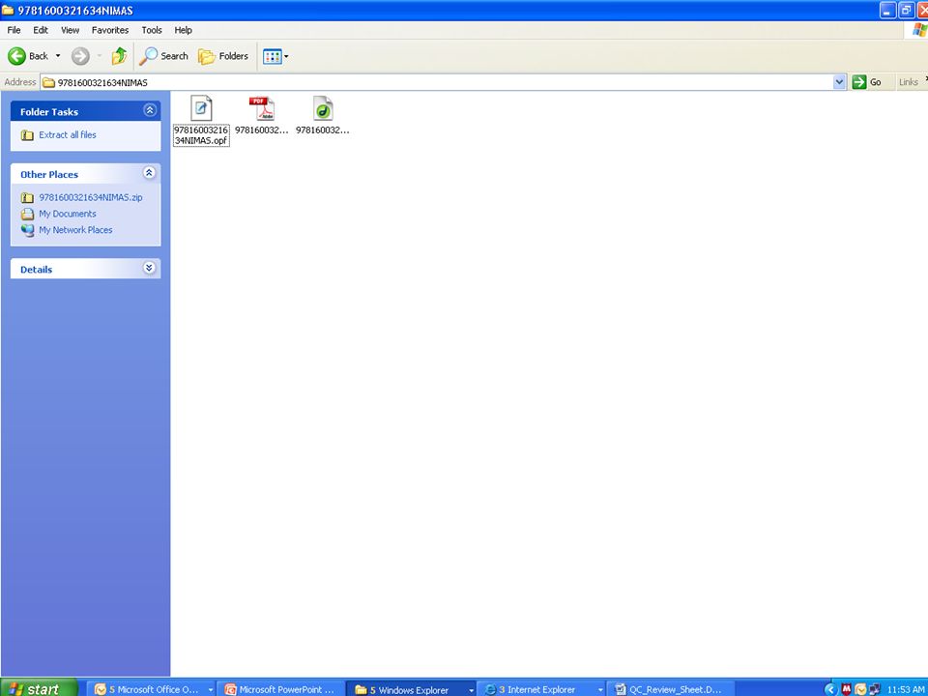This screenshot has width=928, height=696.
Task: Go back with the Back button
Action: tap(28, 56)
